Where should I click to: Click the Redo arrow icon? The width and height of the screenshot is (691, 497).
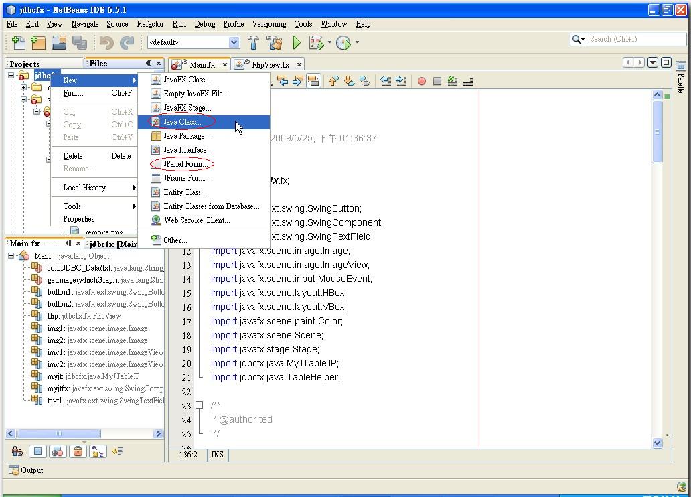(127, 42)
